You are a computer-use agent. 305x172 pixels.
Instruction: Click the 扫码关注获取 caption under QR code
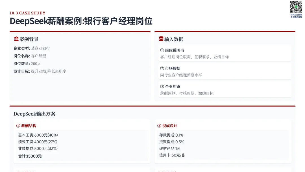(x=296, y=15)
